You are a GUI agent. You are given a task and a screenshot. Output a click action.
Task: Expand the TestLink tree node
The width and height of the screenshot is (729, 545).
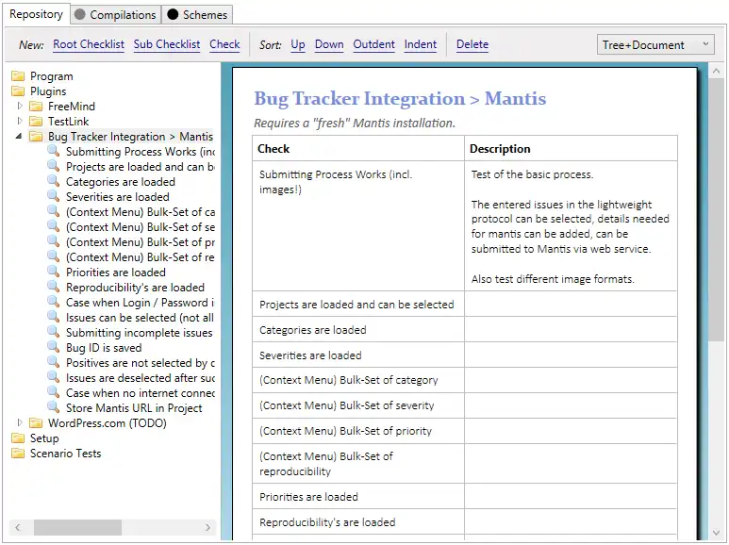pyautogui.click(x=20, y=121)
